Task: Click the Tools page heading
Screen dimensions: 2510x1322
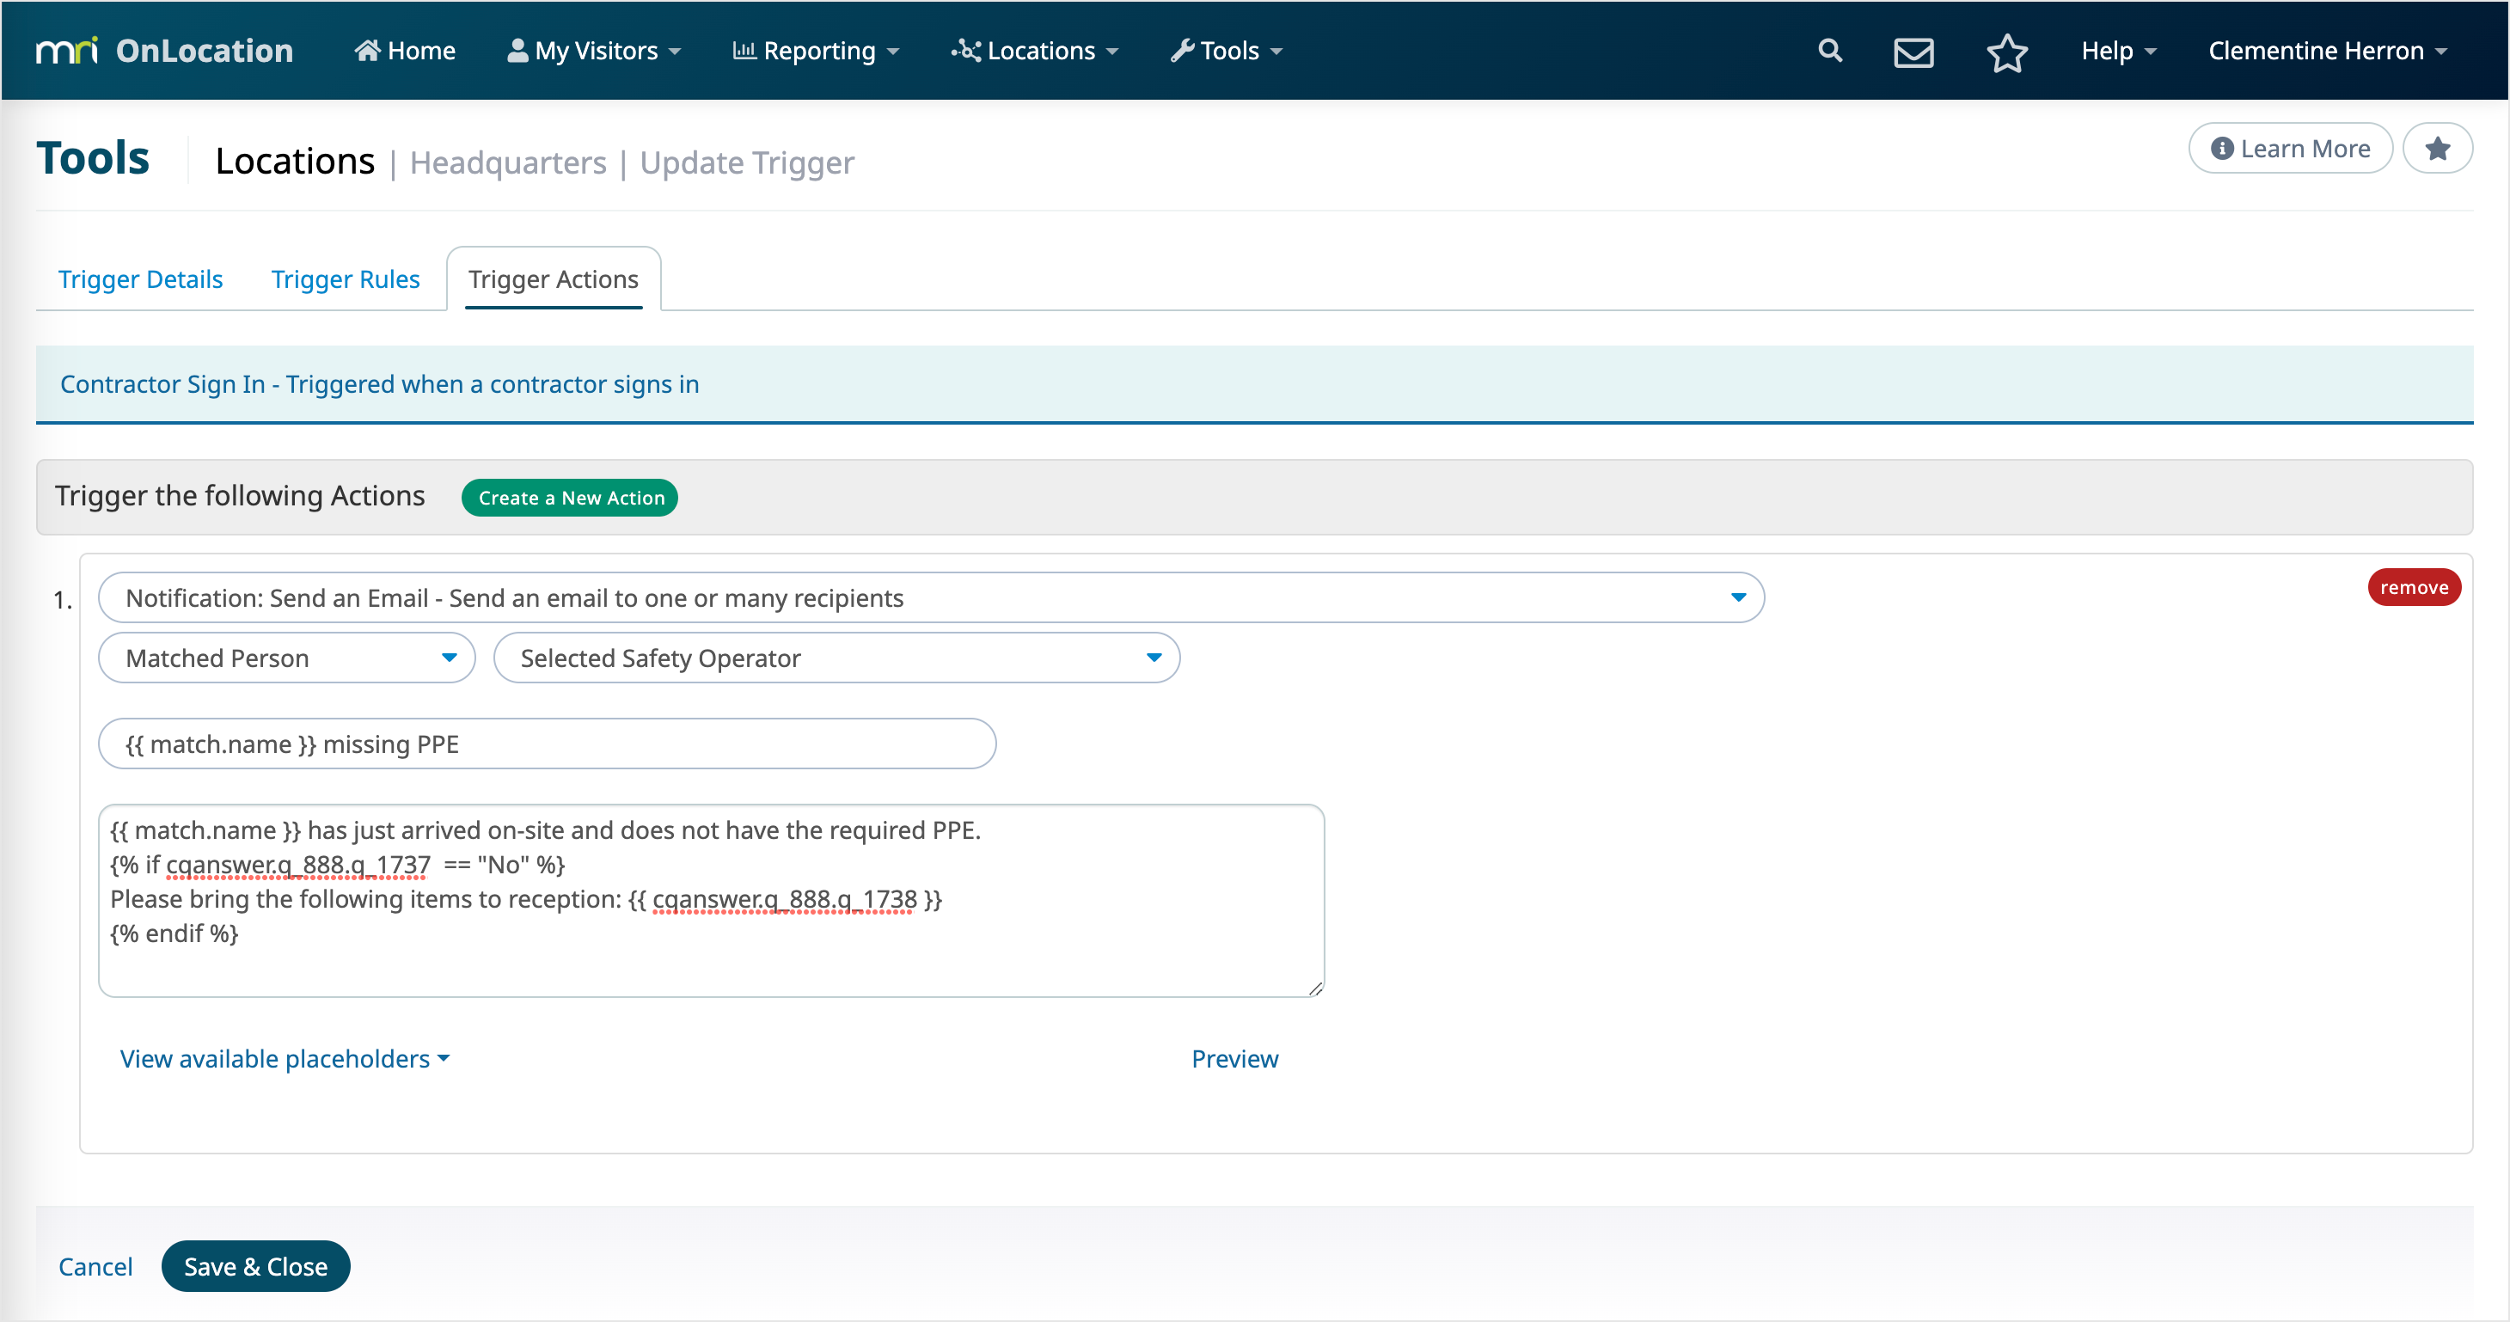Action: click(x=93, y=158)
